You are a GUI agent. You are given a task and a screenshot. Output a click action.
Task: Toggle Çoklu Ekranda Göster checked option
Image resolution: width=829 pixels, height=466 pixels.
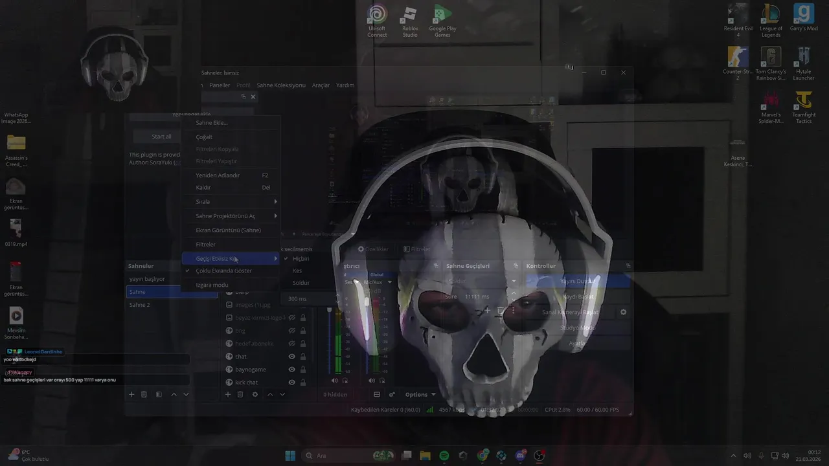[x=231, y=271]
